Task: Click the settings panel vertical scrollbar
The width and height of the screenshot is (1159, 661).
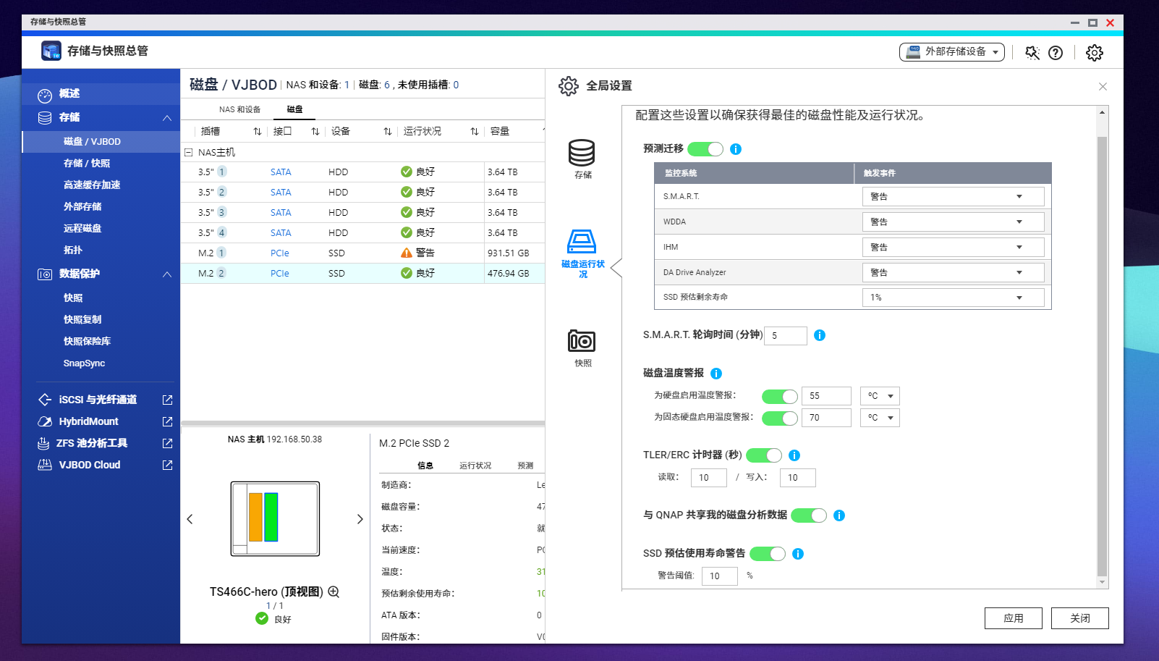Action: click(x=1102, y=355)
